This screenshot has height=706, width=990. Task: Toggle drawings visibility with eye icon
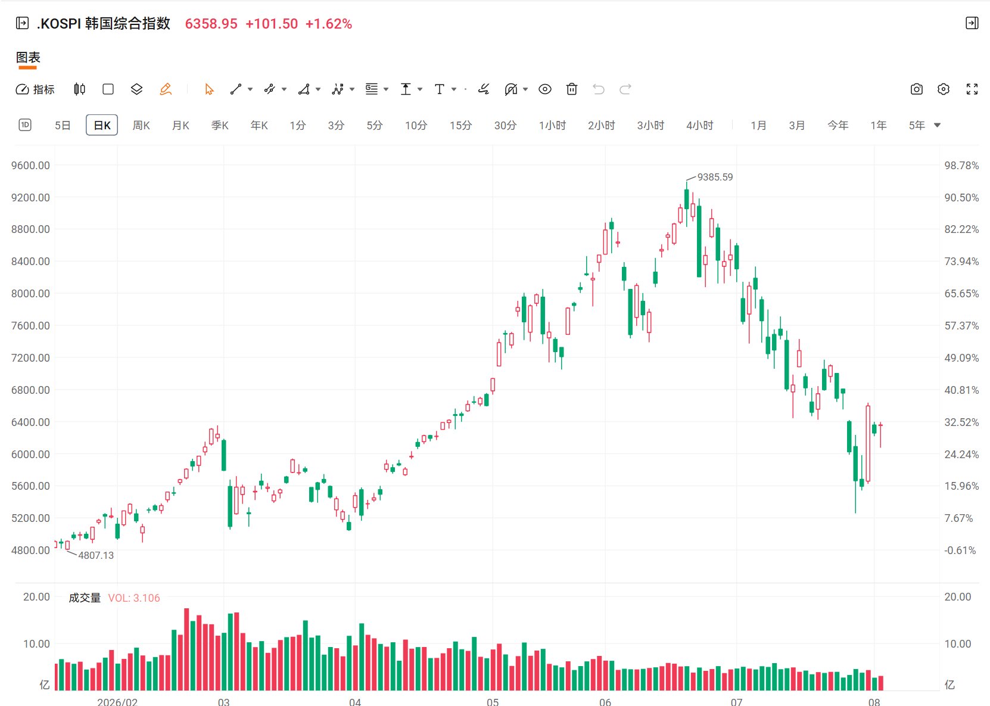(545, 89)
